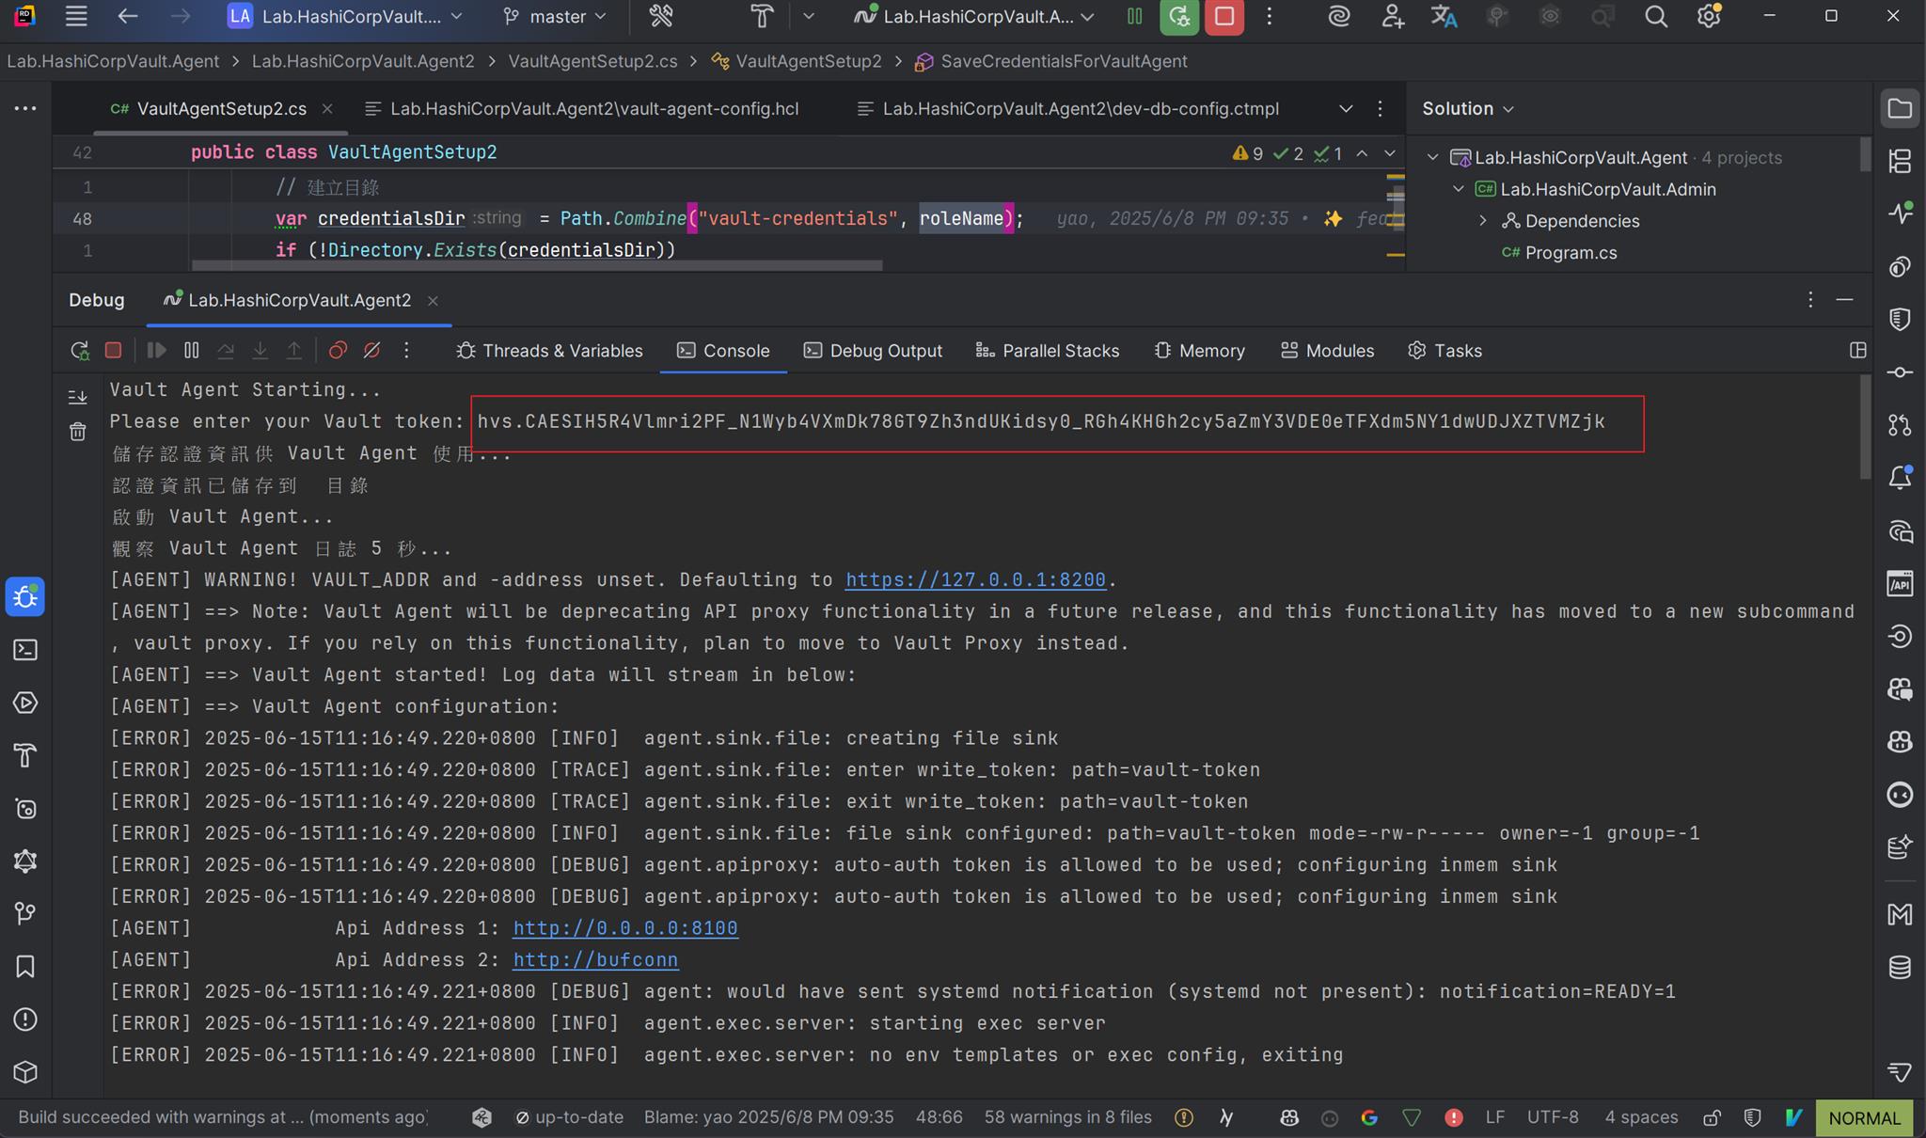Open the main hamburger menu
This screenshot has width=1926, height=1138.
tap(76, 16)
